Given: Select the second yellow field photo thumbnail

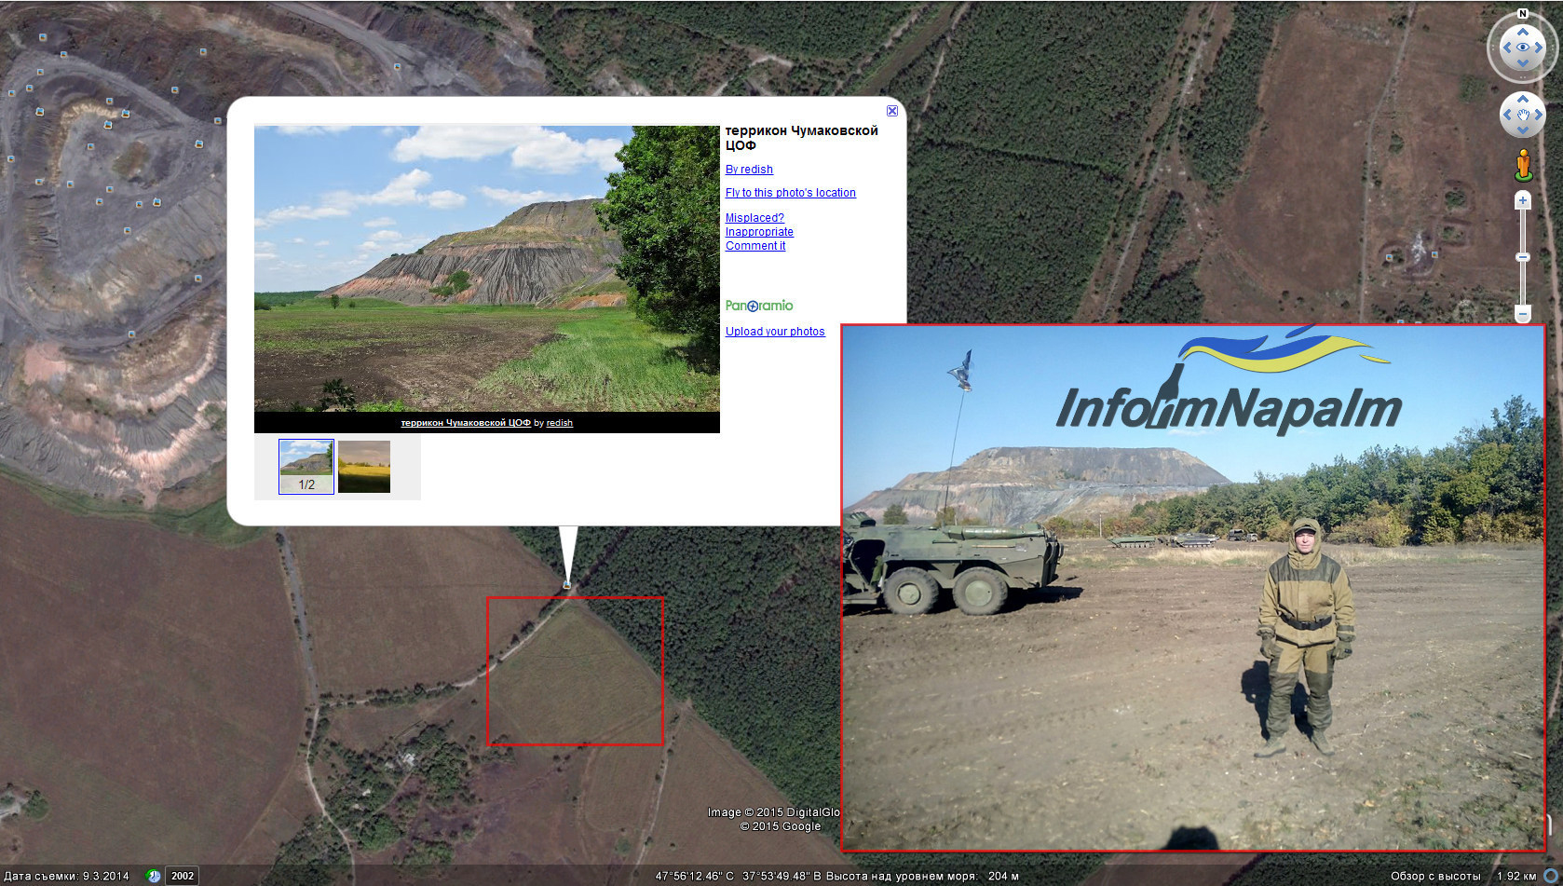Looking at the screenshot, I should [x=364, y=467].
